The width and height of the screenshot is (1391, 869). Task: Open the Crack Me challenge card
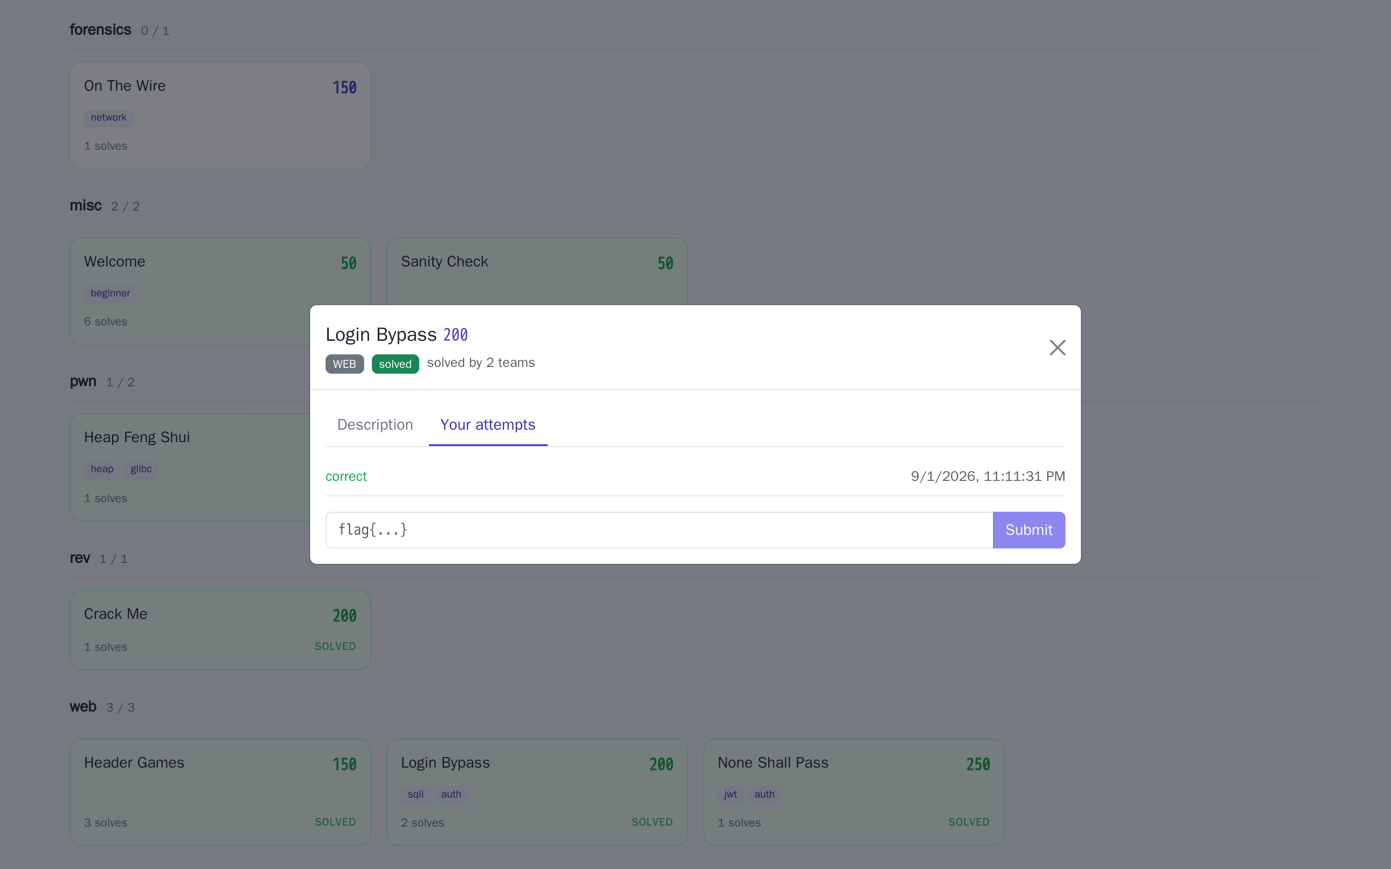(220, 630)
